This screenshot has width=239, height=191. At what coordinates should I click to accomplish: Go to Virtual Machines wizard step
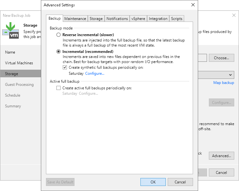click(19, 63)
